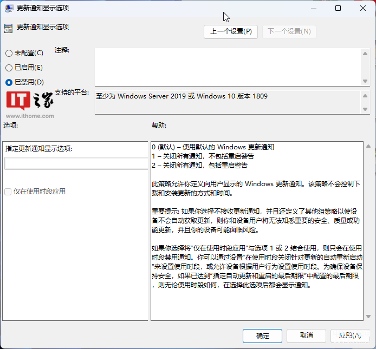Viewport: 376px width, 349px height.
Task: Open the 指定更新通知显示选项 dropdown box
Action: pyautogui.click(x=76, y=163)
